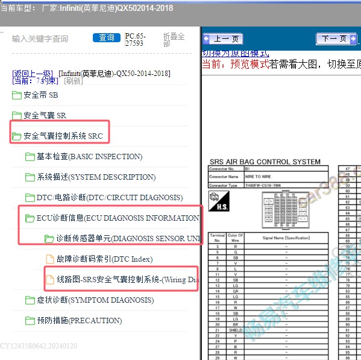Image resolution: width=361 pixels, height=360 pixels.
Task: Open the 安全带 SB folder icon
Action: point(17,95)
